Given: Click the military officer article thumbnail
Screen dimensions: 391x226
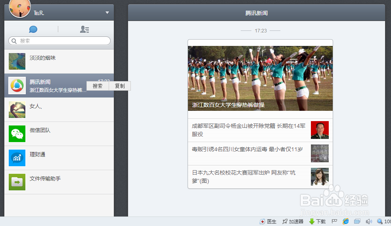Looking at the screenshot, I should [320, 130].
